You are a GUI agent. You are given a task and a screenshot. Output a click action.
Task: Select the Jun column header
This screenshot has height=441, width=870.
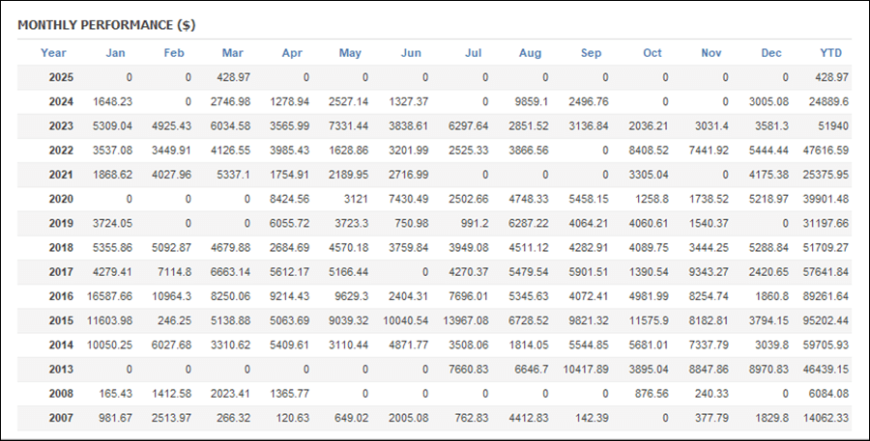tap(411, 53)
